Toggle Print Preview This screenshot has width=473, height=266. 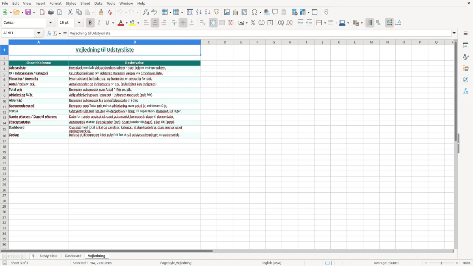point(60,12)
